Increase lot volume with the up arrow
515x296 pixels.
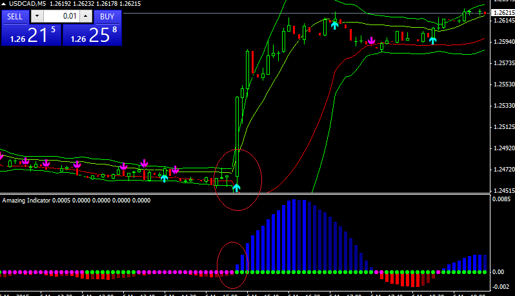pyautogui.click(x=86, y=16)
